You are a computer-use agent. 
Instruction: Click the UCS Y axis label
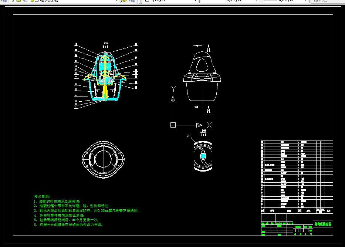pyautogui.click(x=173, y=89)
